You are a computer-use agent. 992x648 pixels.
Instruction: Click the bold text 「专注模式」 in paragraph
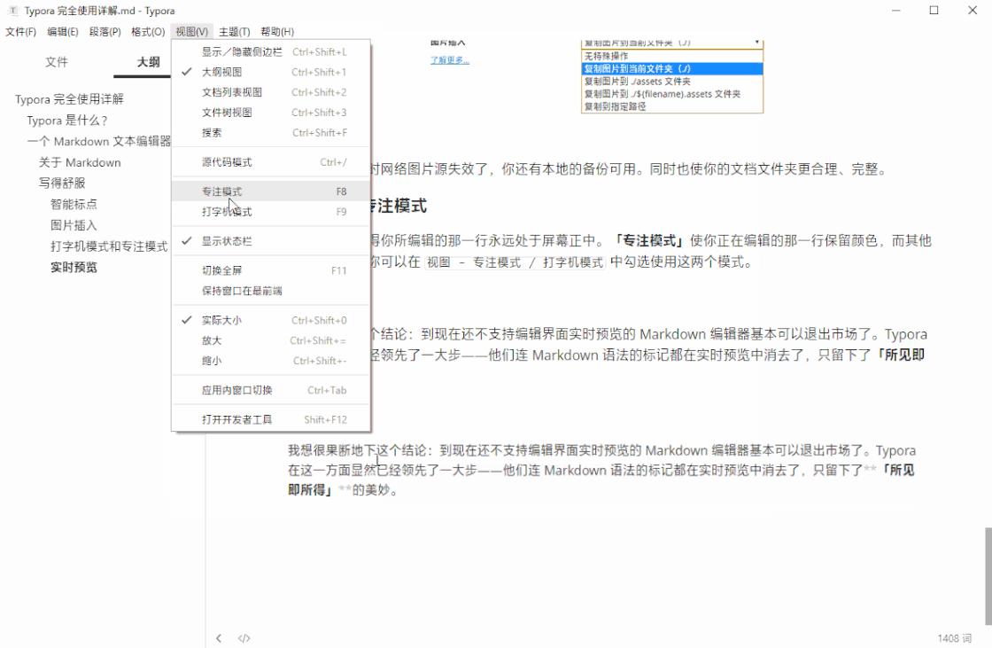648,241
